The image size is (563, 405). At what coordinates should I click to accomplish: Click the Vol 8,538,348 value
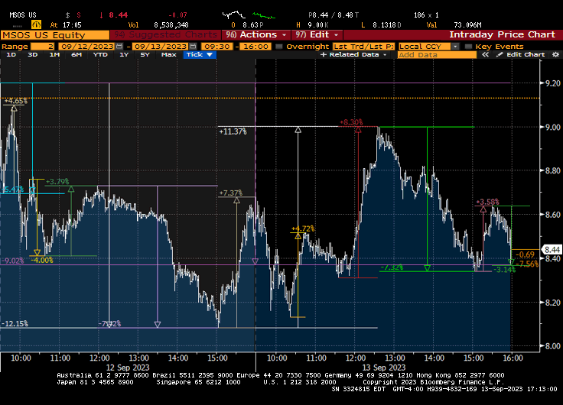click(171, 24)
